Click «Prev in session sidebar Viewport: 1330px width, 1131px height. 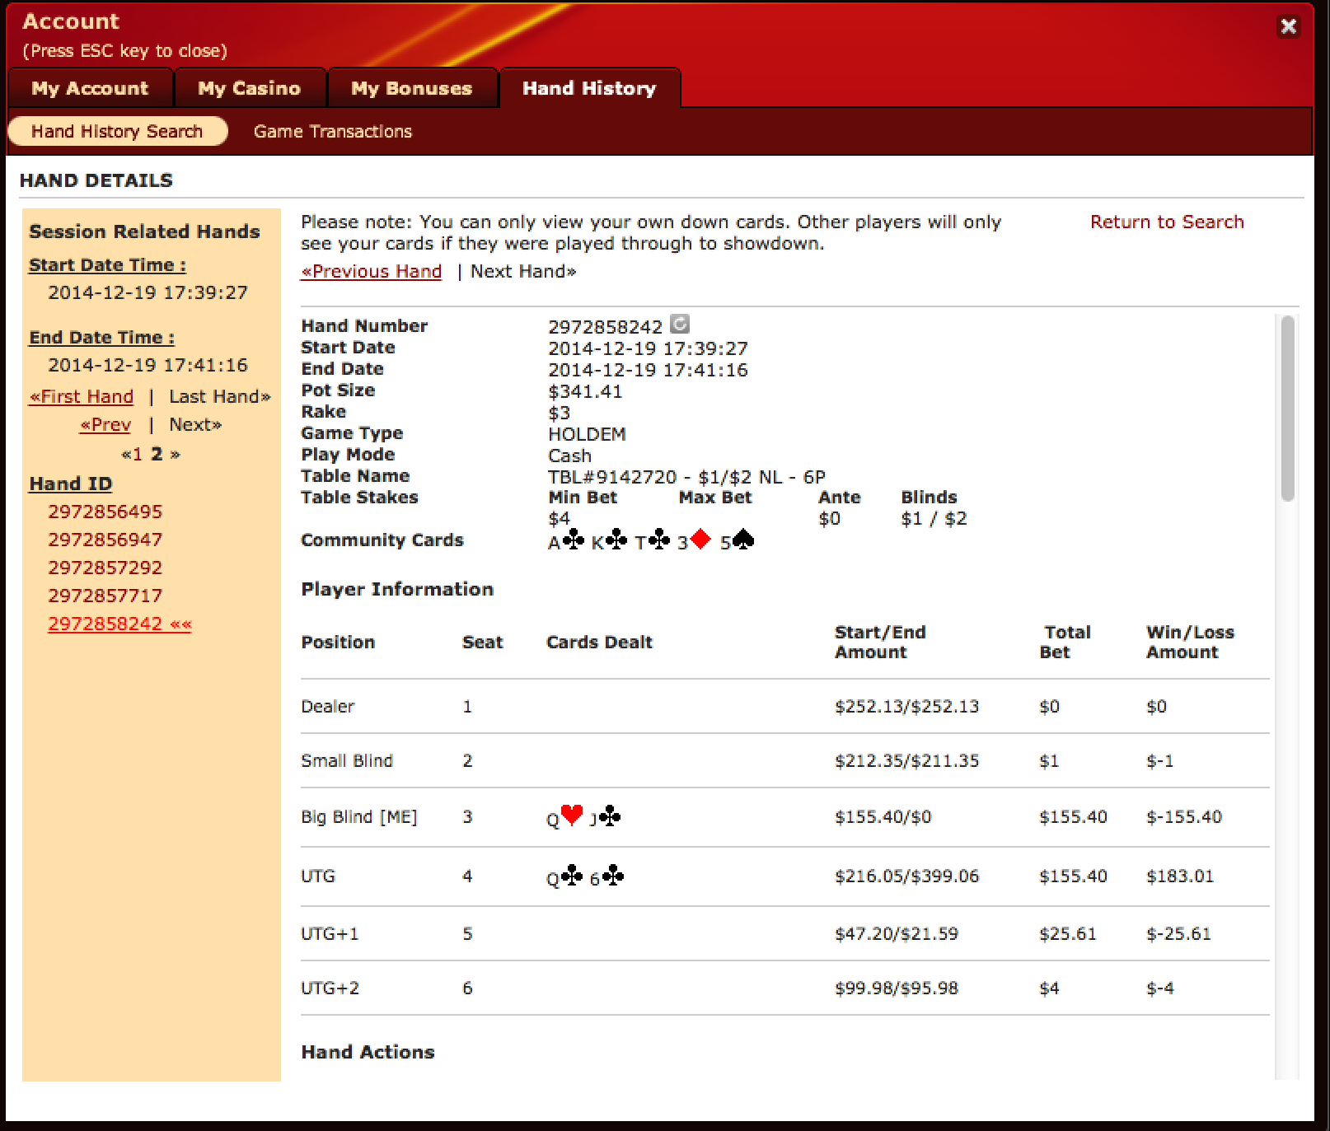(x=105, y=424)
